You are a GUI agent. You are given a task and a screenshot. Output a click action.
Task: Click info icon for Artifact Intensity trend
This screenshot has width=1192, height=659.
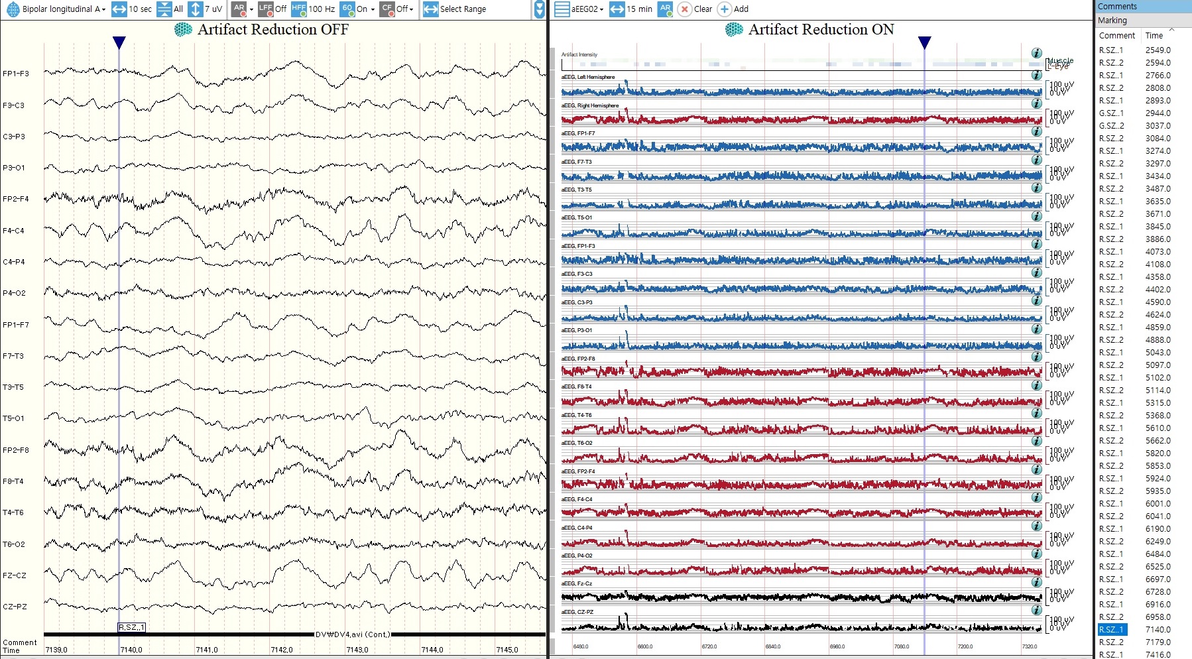(1036, 53)
